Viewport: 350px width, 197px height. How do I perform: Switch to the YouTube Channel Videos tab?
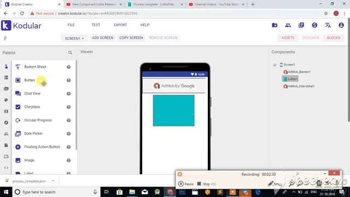click(216, 4)
